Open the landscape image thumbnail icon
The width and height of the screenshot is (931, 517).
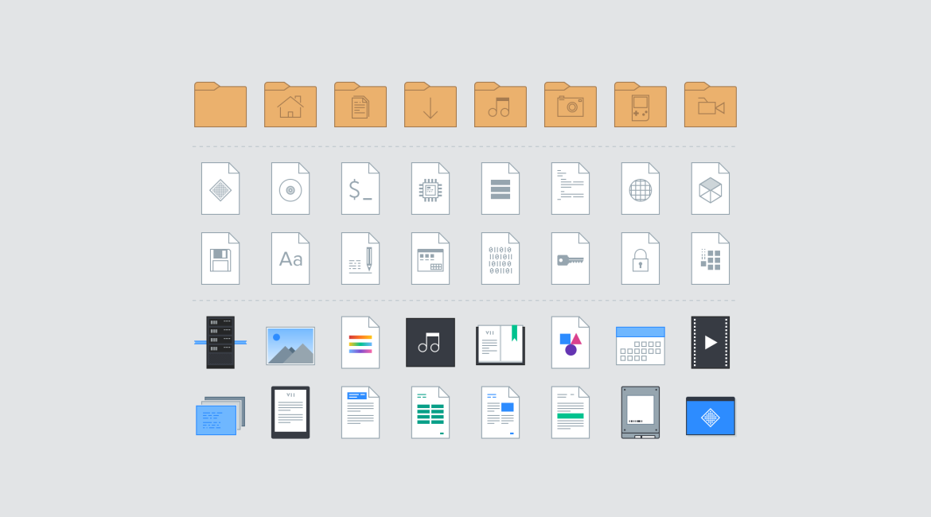pyautogui.click(x=290, y=346)
